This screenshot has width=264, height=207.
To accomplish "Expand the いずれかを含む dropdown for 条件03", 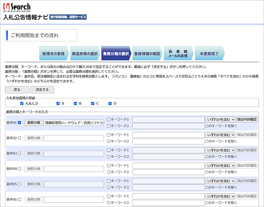I will coord(220,150).
